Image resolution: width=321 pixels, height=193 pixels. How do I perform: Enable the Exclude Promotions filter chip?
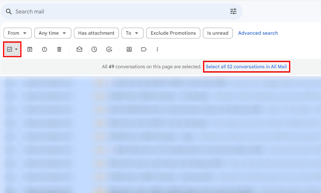tap(173, 33)
